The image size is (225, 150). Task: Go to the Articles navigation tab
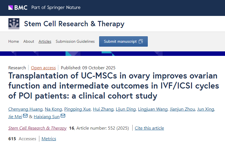45,41
